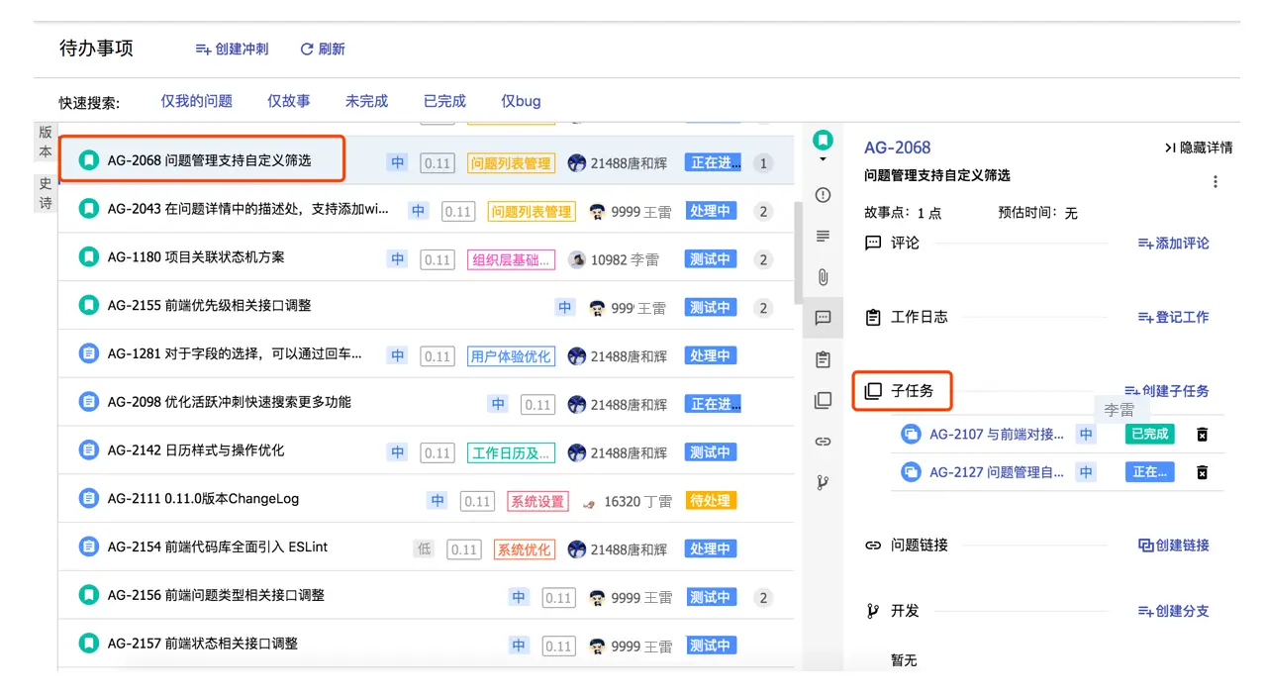The width and height of the screenshot is (1265, 696).
Task: Open the details info icon in sidebar
Action: point(823,195)
